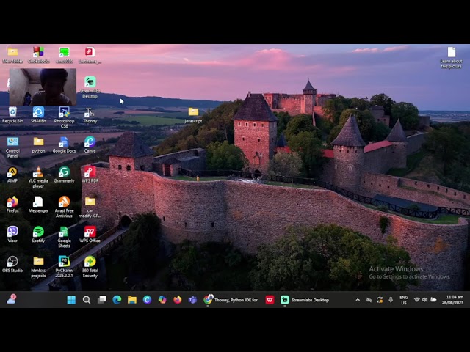Open the widgets icon at the taskbar's left end

pyautogui.click(x=12, y=299)
